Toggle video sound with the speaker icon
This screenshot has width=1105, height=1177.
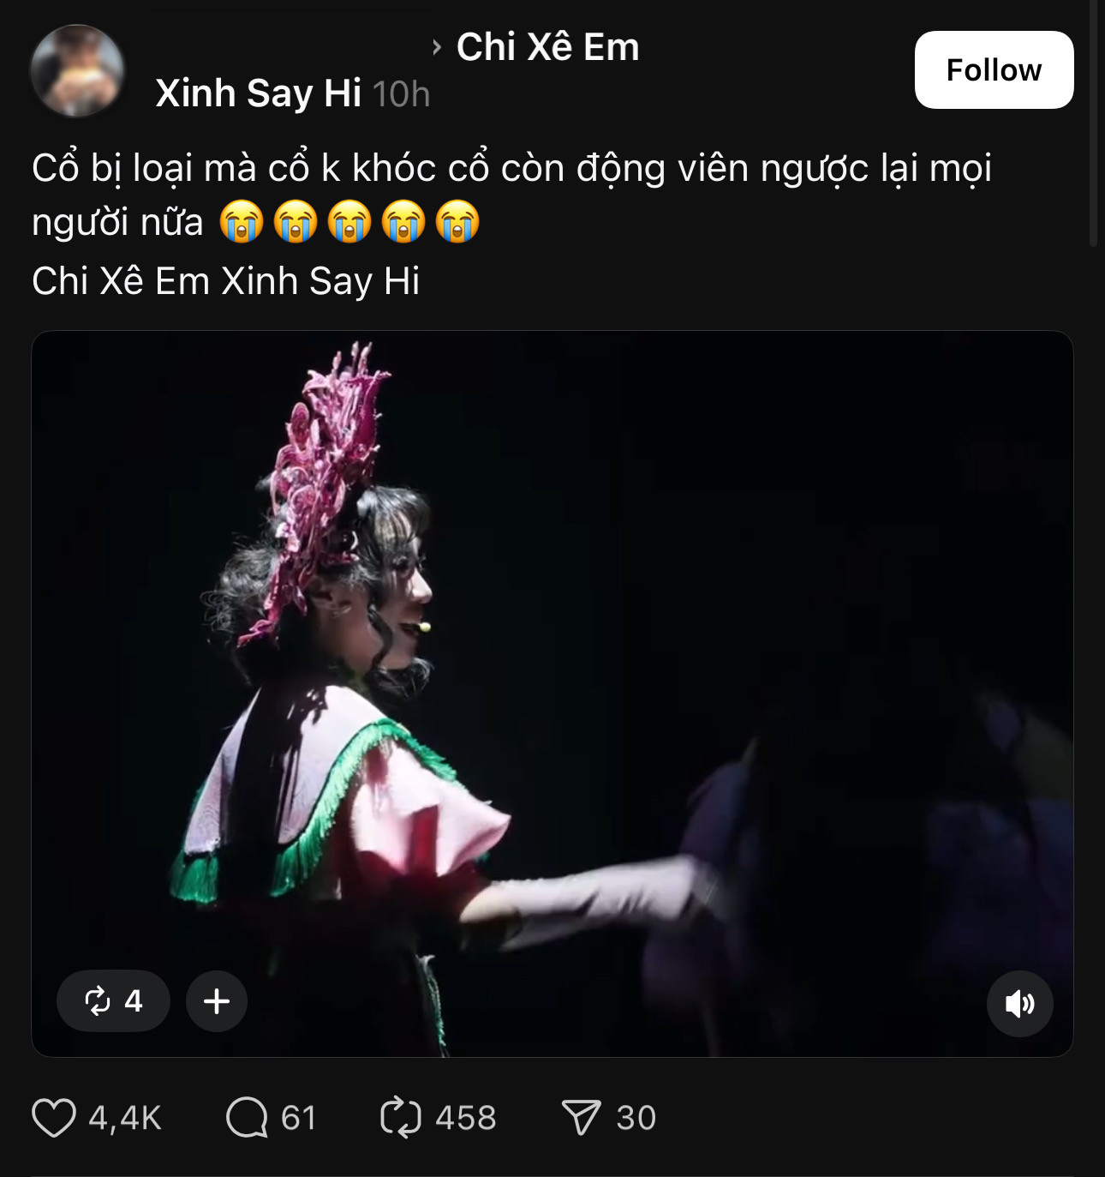1019,1003
